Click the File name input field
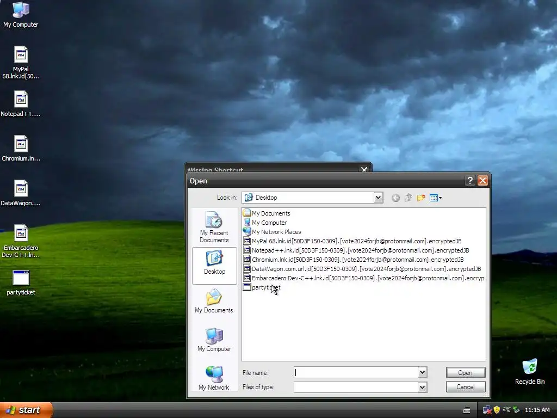Viewport: 557px width, 418px height. pyautogui.click(x=356, y=372)
